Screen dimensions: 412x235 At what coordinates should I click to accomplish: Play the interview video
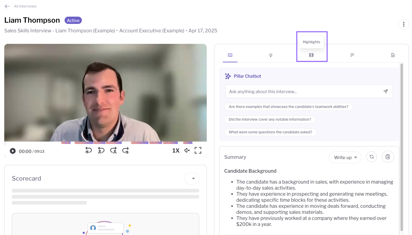[x=12, y=151]
